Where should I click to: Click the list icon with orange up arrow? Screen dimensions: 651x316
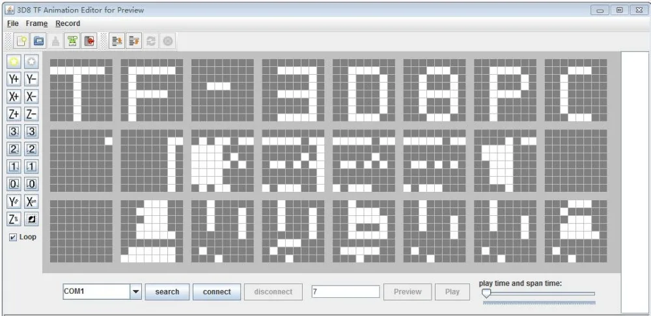[x=133, y=41]
